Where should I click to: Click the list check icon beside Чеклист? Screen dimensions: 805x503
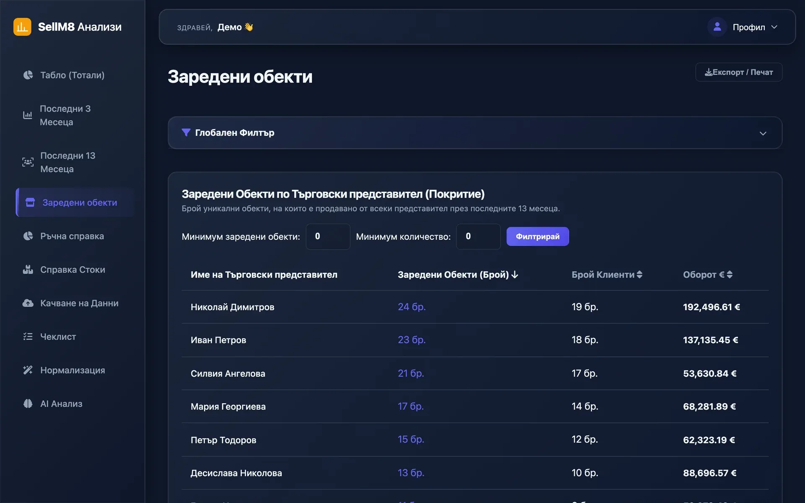tap(28, 337)
